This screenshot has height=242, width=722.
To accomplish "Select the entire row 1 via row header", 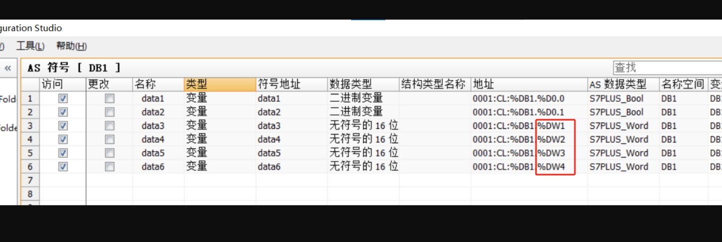I will point(30,99).
